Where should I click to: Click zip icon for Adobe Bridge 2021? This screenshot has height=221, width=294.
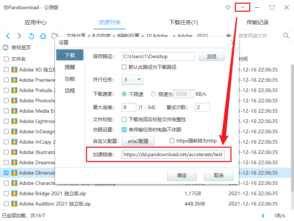[14, 193]
